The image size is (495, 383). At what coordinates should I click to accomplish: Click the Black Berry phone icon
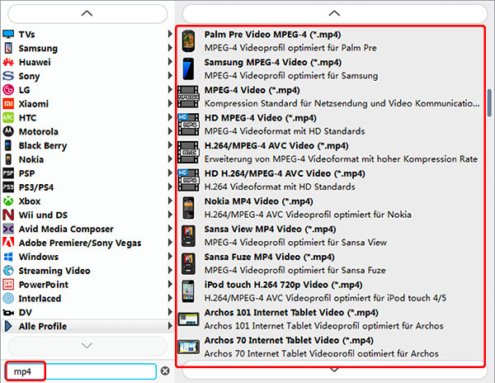(x=8, y=145)
